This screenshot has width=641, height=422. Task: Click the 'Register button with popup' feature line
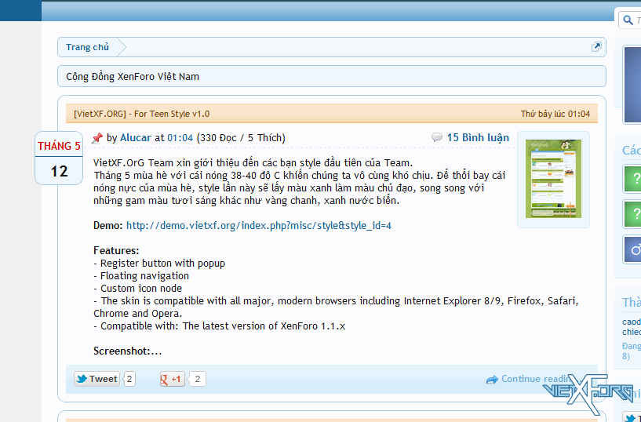[159, 264]
